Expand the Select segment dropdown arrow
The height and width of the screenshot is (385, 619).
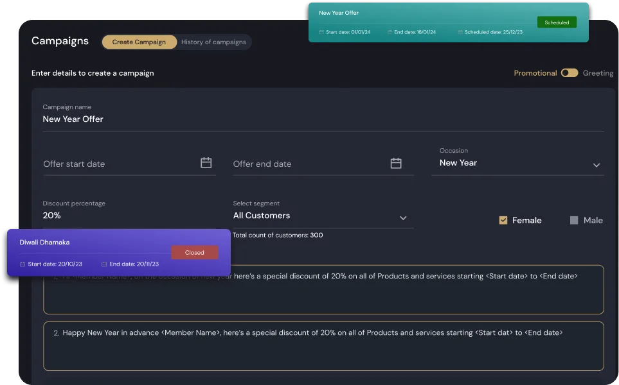click(403, 218)
